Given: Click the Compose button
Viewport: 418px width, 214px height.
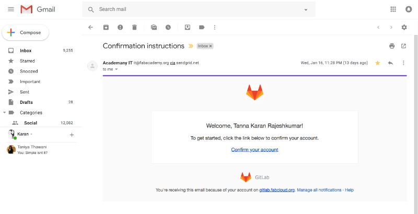Looking at the screenshot, I should [x=25, y=33].
